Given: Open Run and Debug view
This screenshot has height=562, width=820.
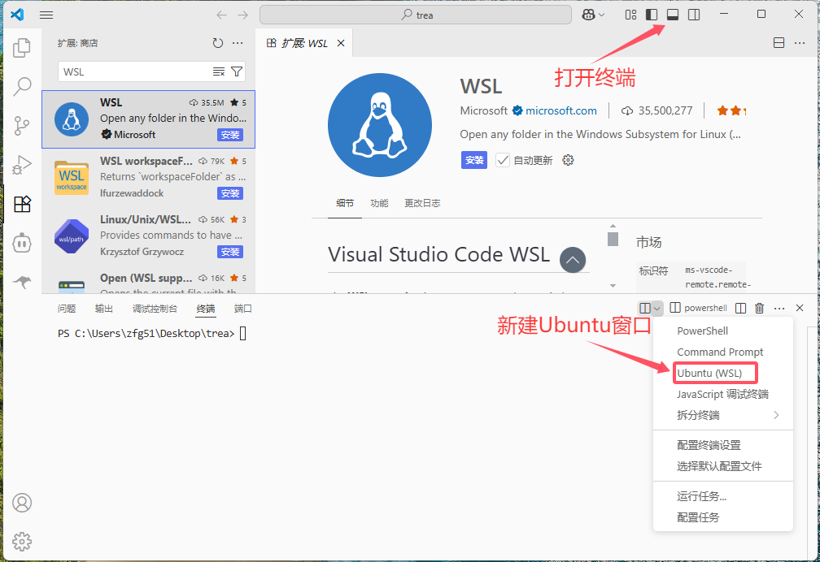Looking at the screenshot, I should 22,165.
